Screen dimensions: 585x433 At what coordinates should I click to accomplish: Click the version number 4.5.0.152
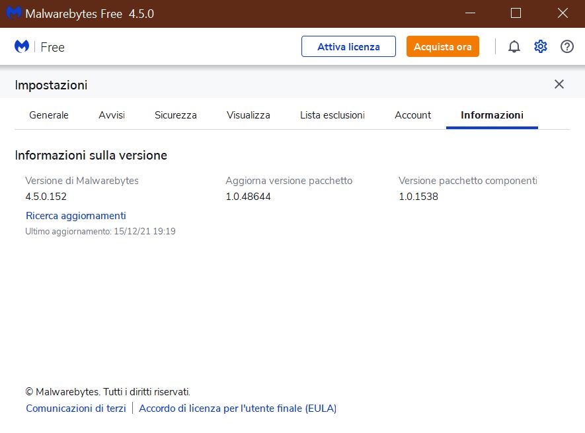46,197
